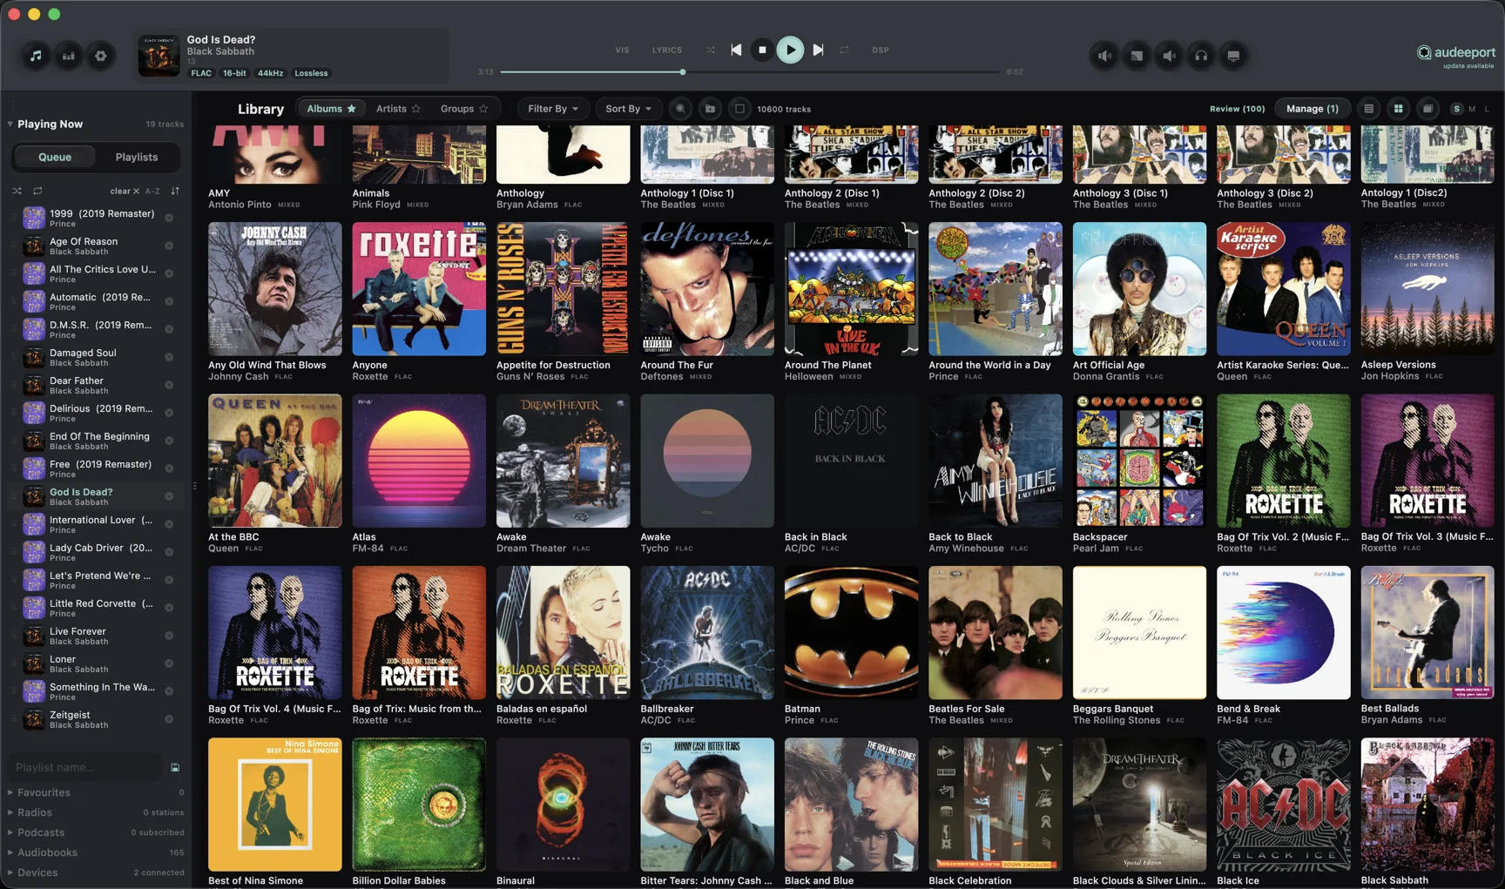Switch to the Groups tab
Image resolution: width=1505 pixels, height=889 pixels.
[464, 109]
